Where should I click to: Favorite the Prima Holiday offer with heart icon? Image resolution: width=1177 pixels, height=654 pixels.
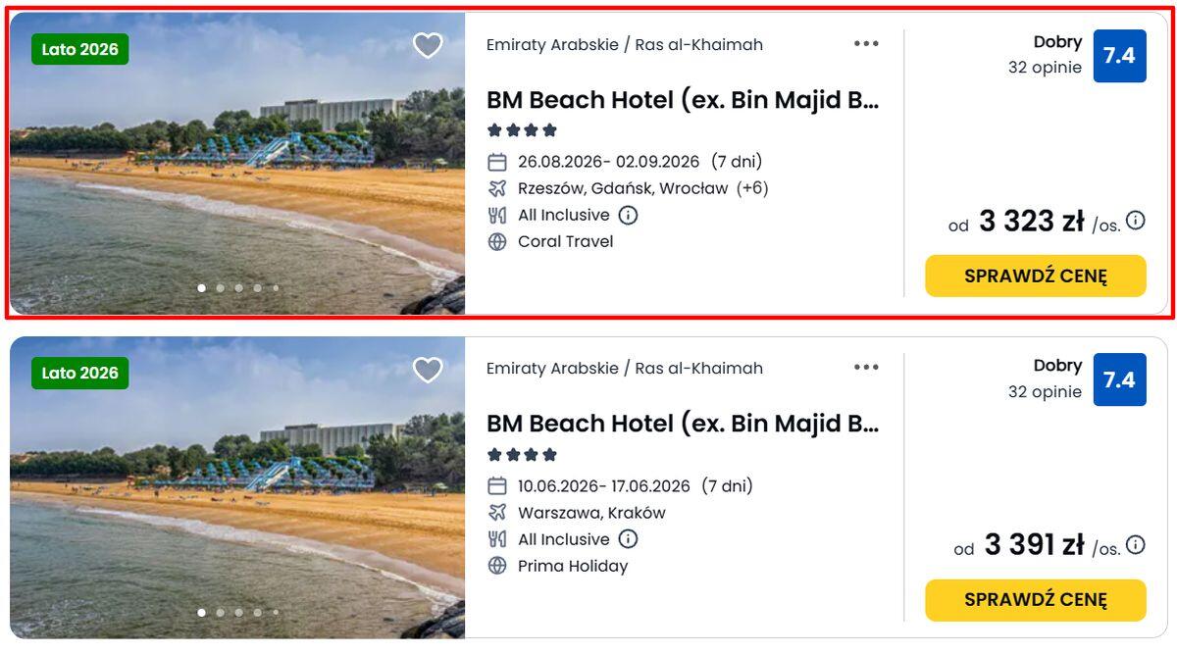click(428, 370)
